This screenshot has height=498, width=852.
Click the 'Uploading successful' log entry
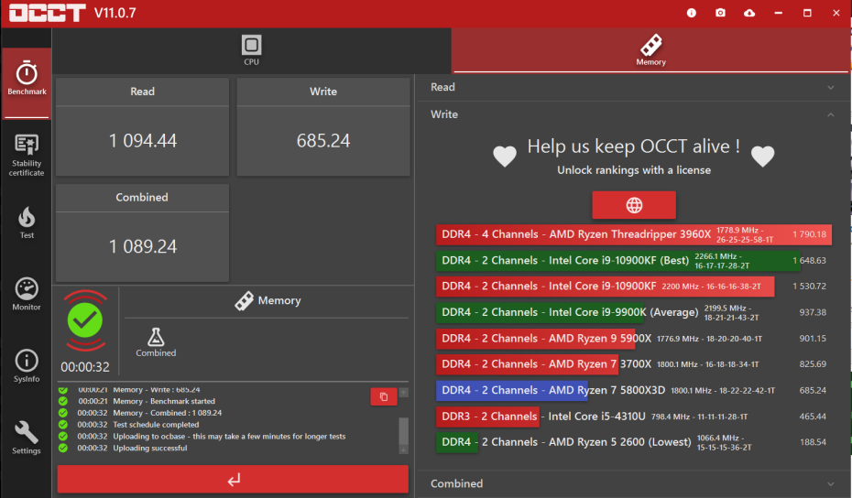pos(149,448)
